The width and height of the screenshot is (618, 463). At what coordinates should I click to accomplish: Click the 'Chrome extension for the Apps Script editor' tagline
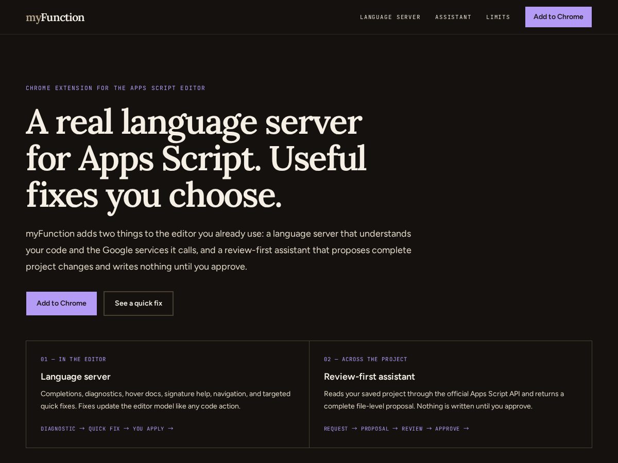coord(115,88)
